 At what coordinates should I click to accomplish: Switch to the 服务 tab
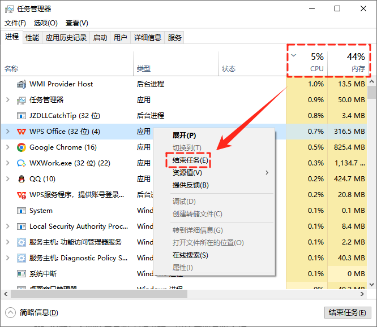pos(174,38)
